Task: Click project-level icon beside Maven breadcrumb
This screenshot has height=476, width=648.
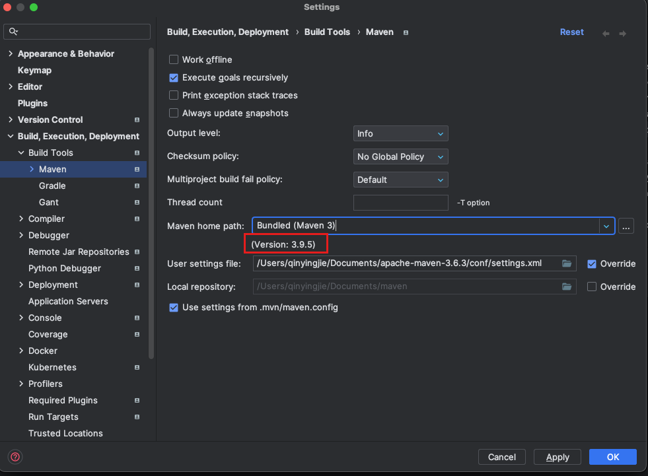Action: 406,32
